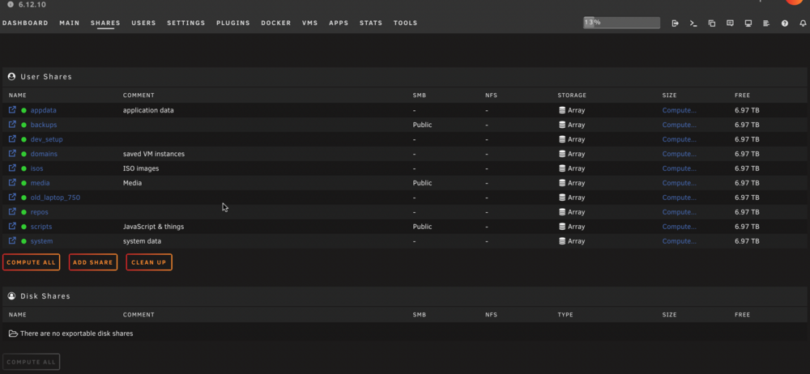Open the web terminal icon
The width and height of the screenshot is (810, 374).
[x=693, y=23]
